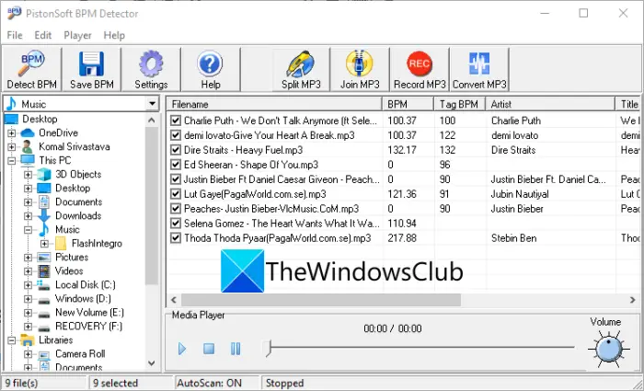Select Komal Srivastava user folder icon

point(28,146)
